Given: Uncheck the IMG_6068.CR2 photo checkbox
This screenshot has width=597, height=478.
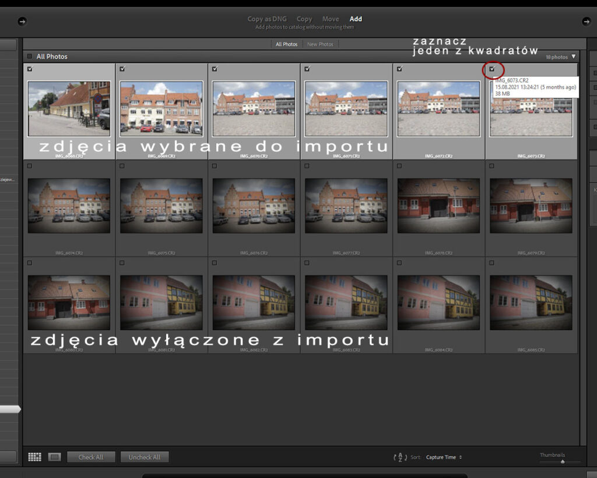Looking at the screenshot, I should tap(30, 69).
